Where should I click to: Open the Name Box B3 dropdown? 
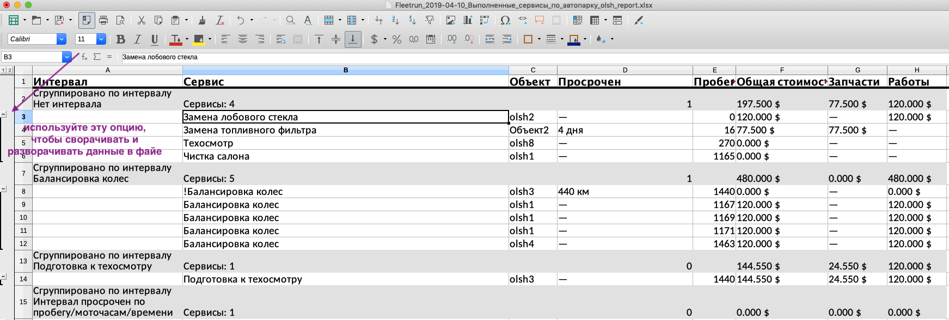pos(66,57)
